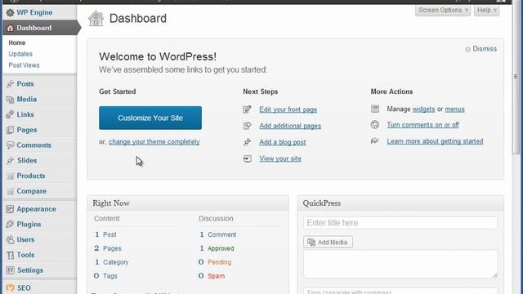This screenshot has width=523, height=294.
Task: Click the Plugins plug icon
Action: click(x=10, y=225)
